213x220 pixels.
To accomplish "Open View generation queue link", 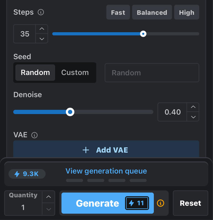I will [106, 171].
